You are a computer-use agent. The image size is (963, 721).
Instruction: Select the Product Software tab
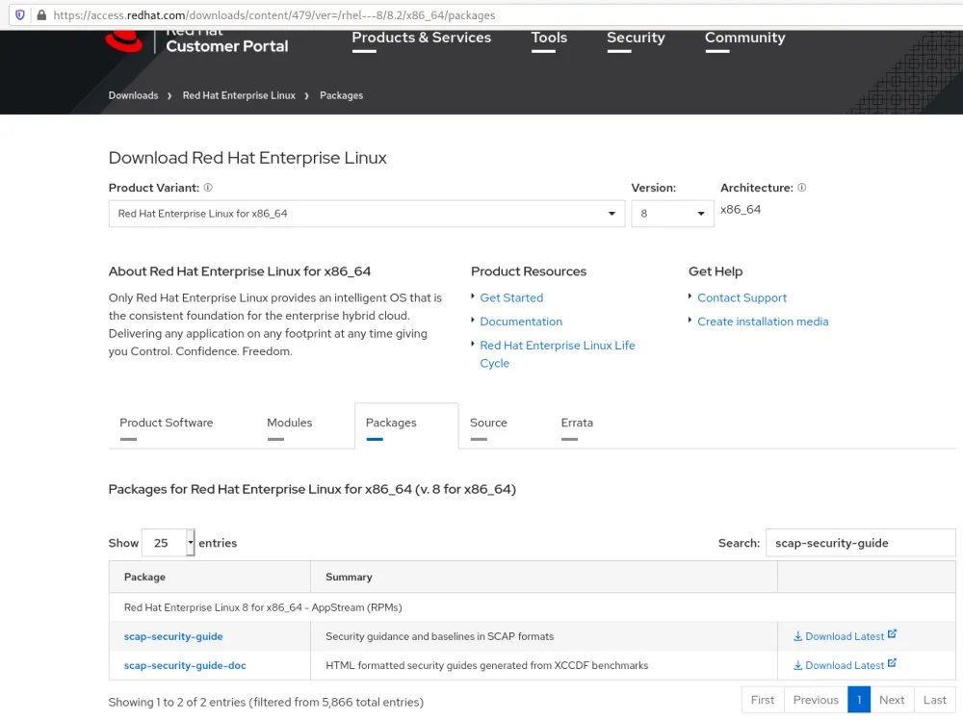pyautogui.click(x=166, y=423)
